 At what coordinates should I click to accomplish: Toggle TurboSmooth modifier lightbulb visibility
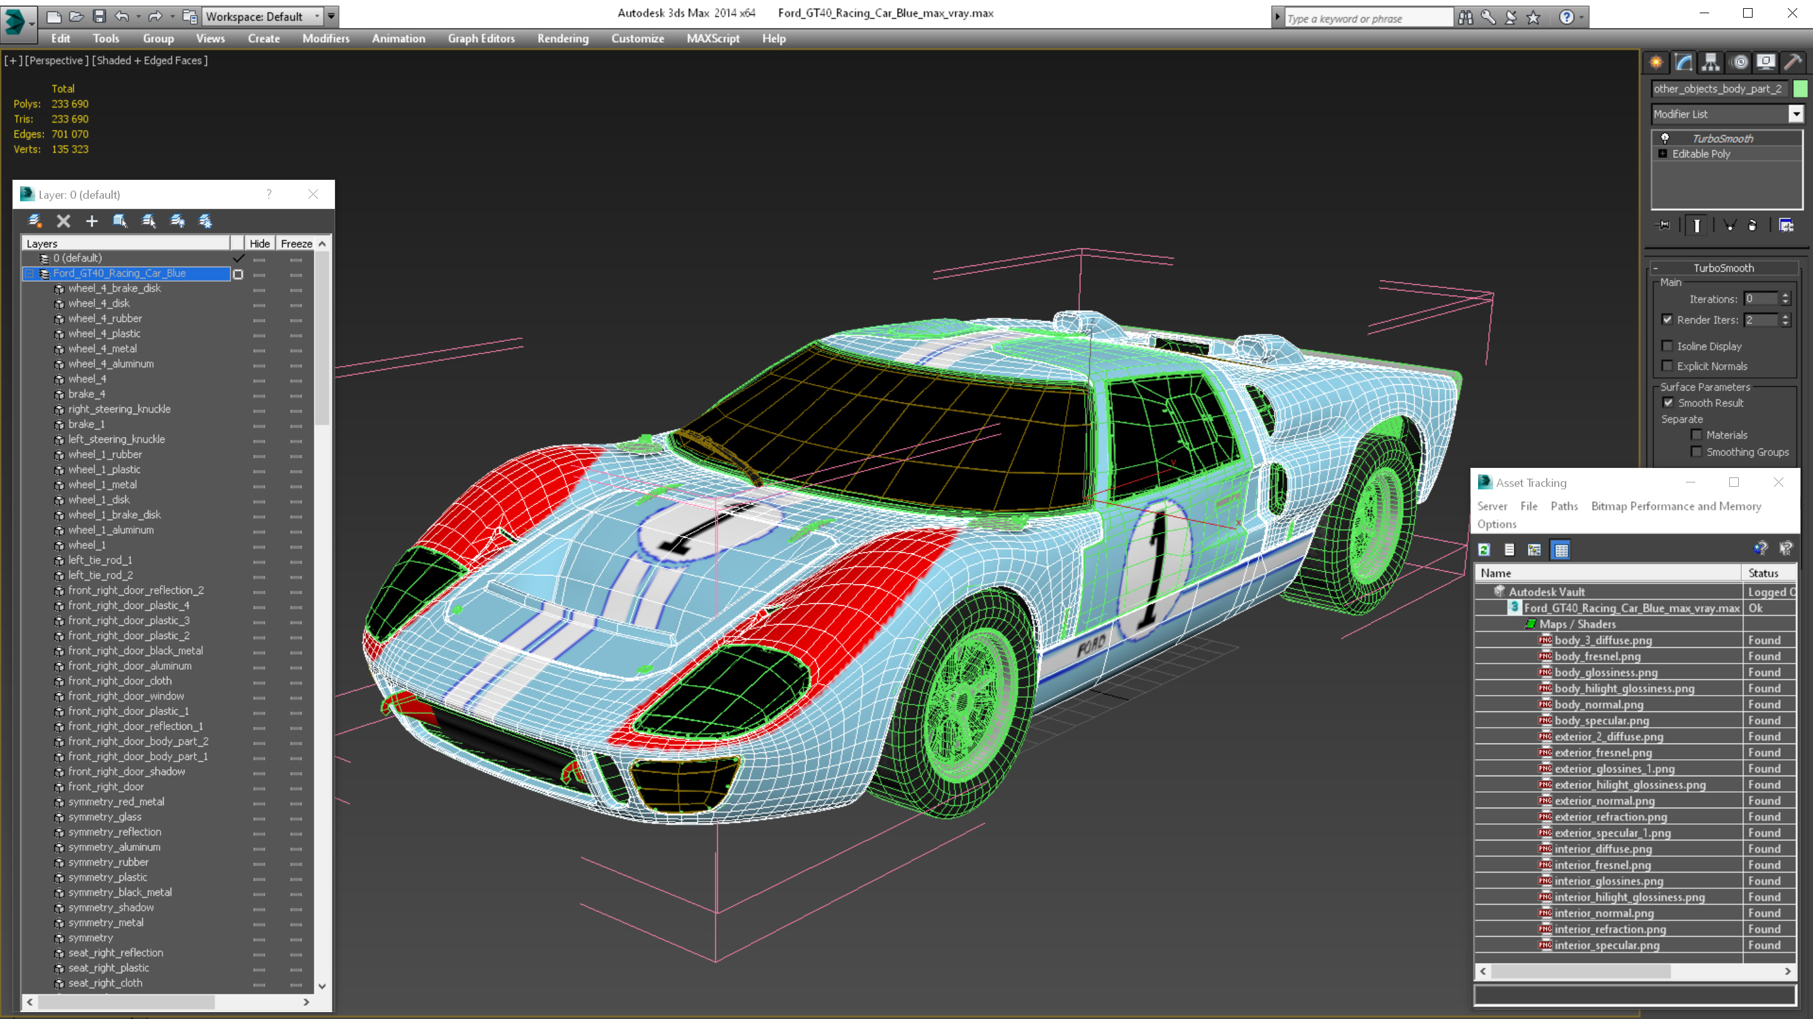1665,138
